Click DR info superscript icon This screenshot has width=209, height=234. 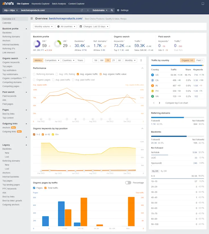(46, 41)
